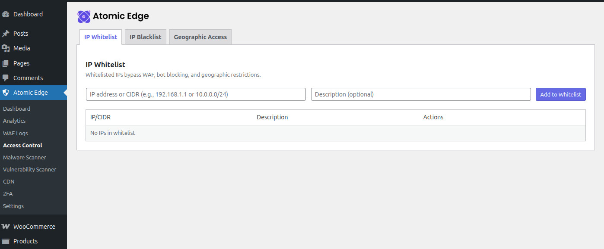Open the Vulnerability Scanner submenu link
The height and width of the screenshot is (249, 604).
pyautogui.click(x=29, y=169)
